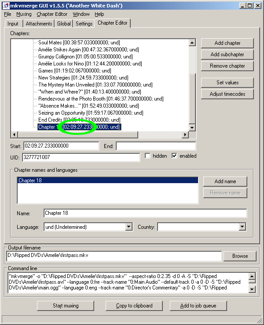Open the Language dropdown
Screen dimensions: 264x325
129,227
